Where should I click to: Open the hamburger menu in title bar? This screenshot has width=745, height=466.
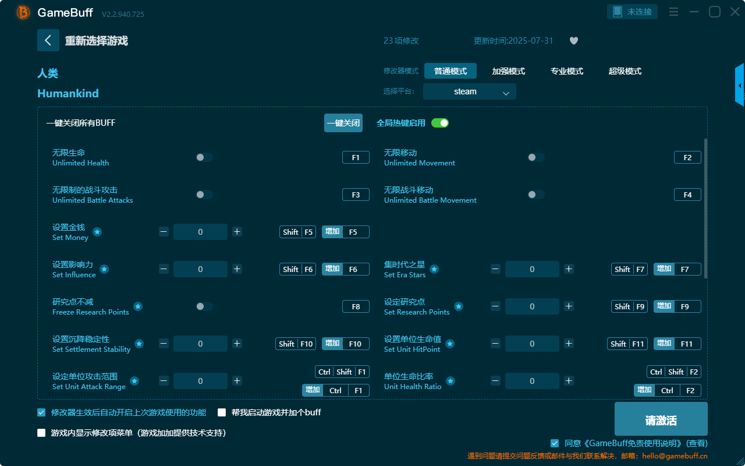tap(673, 12)
